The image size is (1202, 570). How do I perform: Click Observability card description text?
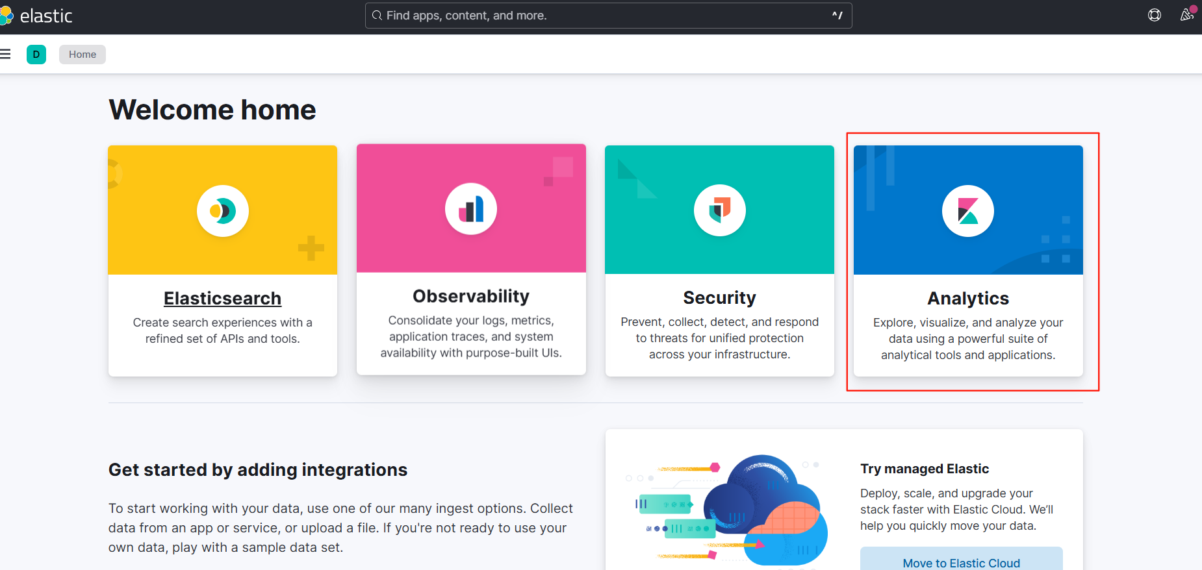click(471, 337)
